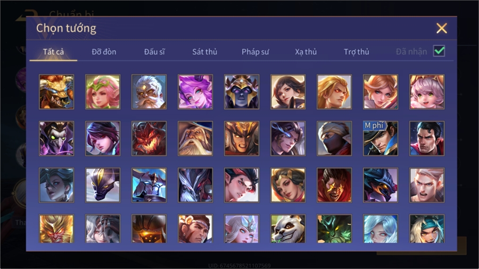Show the Pháp sư hero category
Screen dimensions: 479x269
click(x=255, y=52)
